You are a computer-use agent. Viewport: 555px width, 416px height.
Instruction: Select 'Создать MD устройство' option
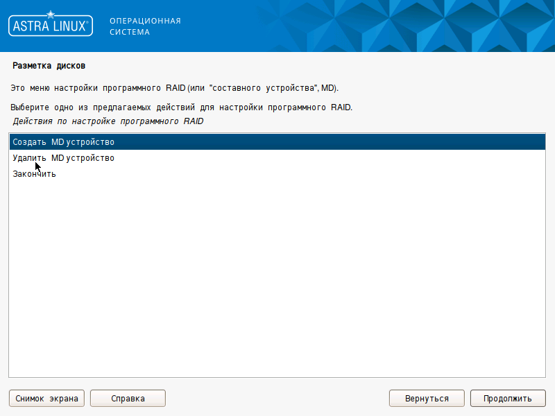pos(63,142)
